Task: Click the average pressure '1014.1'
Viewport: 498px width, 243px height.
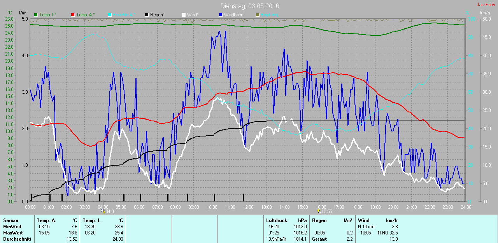Action: click(300, 239)
